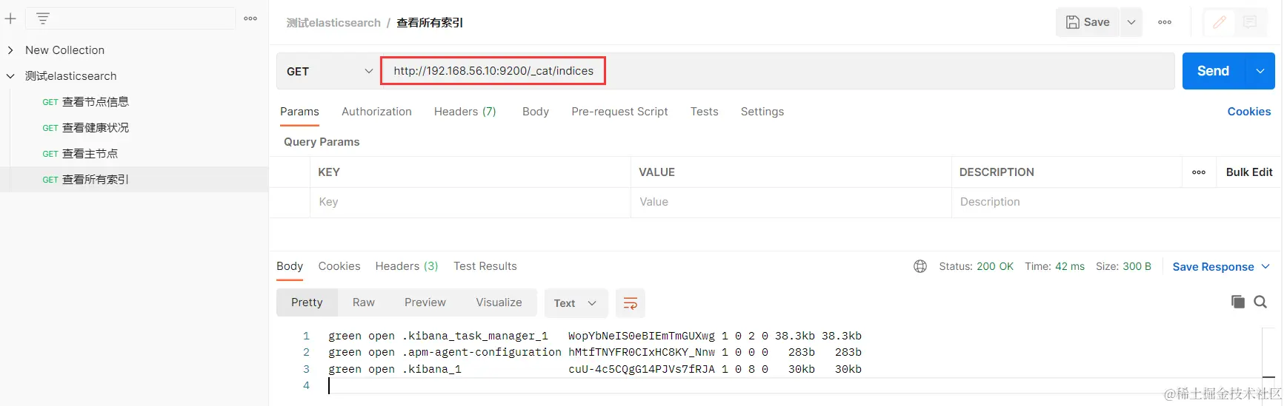Switch to the Params tab
The height and width of the screenshot is (406, 1287).
click(299, 112)
